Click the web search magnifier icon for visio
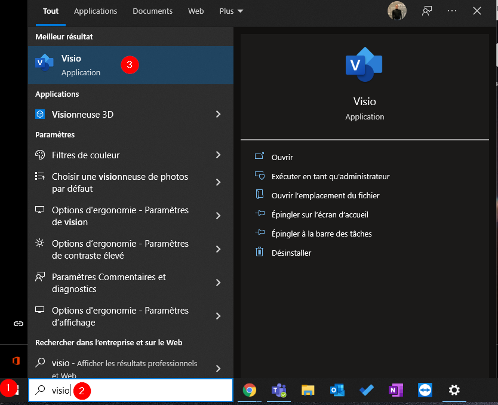The image size is (498, 405). click(40, 363)
